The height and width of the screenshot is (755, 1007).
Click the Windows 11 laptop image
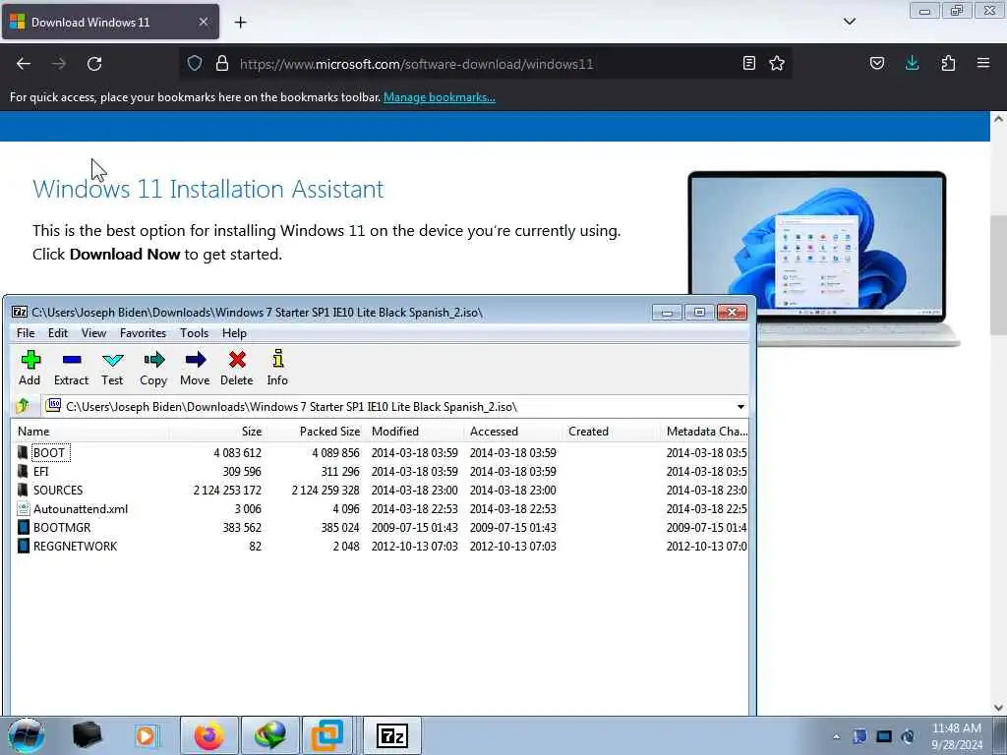823,259
